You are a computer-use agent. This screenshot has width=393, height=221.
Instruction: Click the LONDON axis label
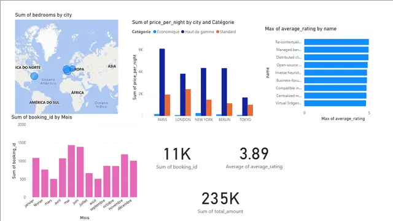[x=183, y=120]
